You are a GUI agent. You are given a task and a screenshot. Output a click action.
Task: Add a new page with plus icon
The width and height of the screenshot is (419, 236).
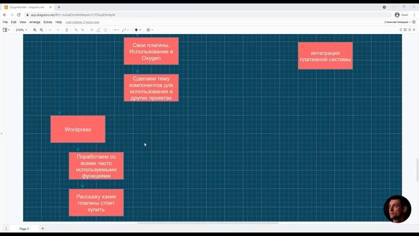(x=43, y=229)
